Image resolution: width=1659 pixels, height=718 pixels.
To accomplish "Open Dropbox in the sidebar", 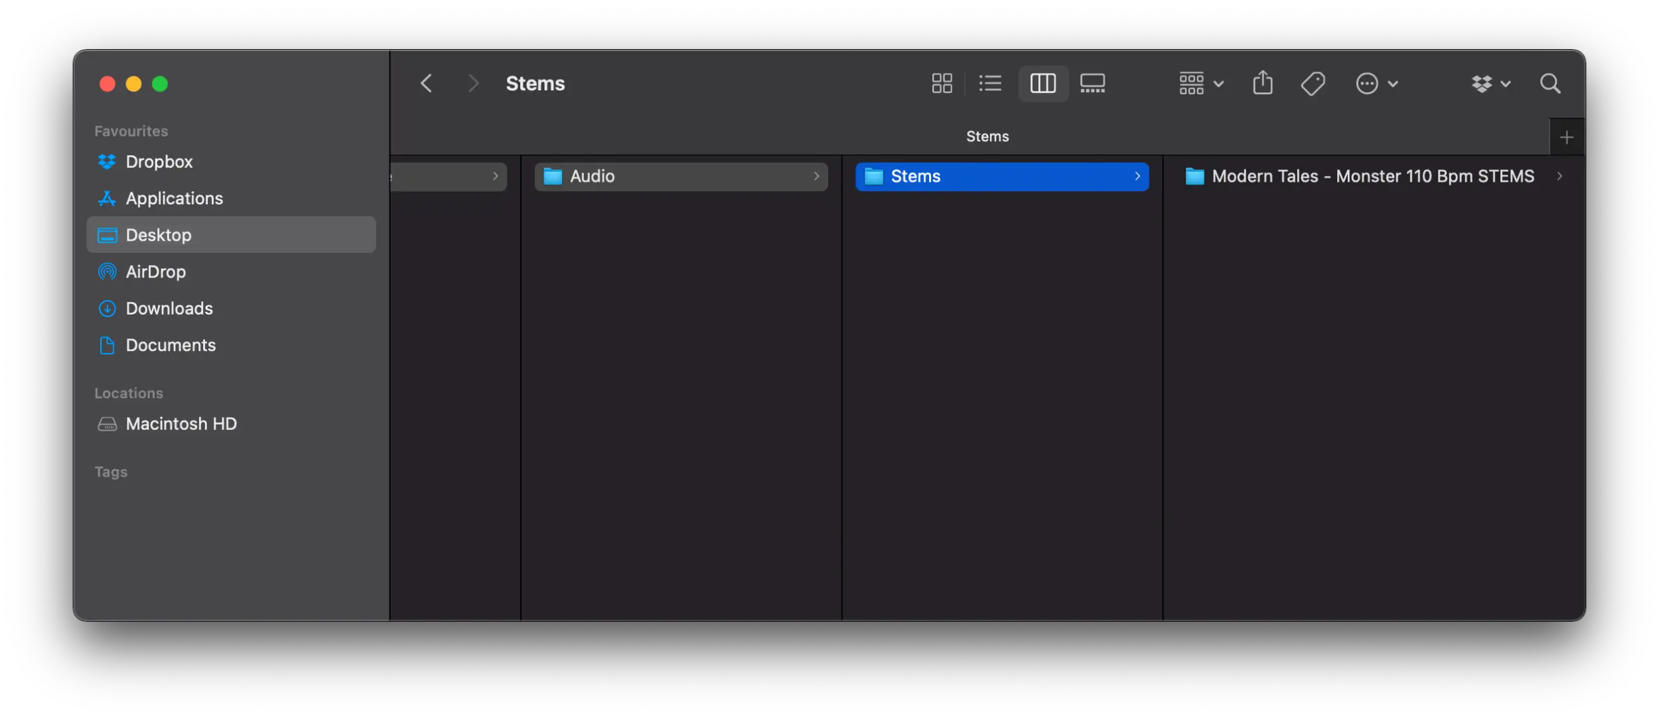I will (x=159, y=162).
